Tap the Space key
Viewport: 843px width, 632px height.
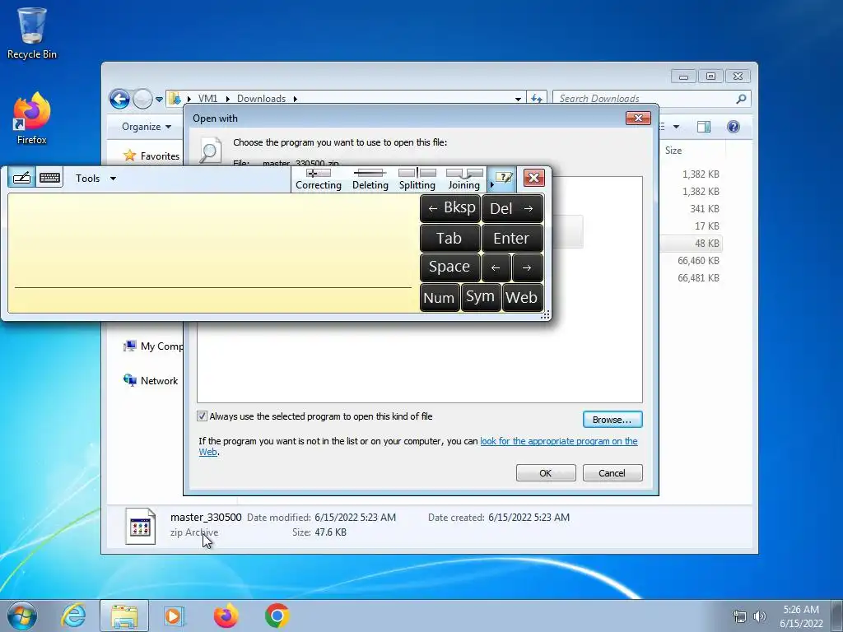pos(450,267)
